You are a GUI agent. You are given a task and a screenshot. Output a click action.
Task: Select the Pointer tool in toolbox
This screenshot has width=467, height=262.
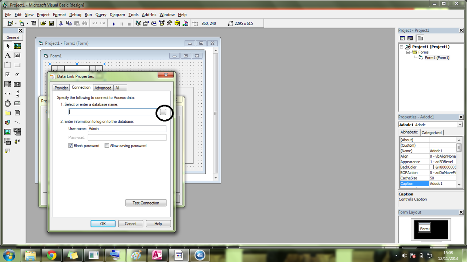click(8, 46)
